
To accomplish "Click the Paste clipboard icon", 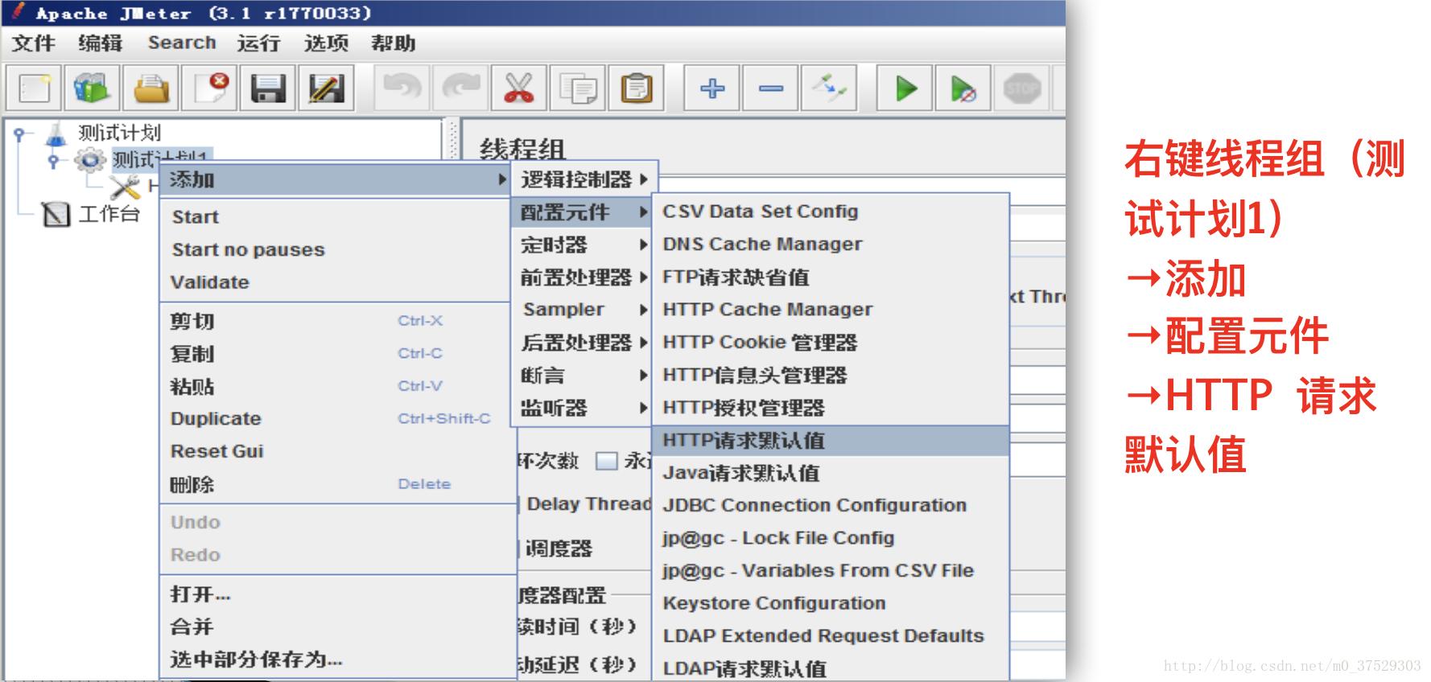I will [637, 88].
